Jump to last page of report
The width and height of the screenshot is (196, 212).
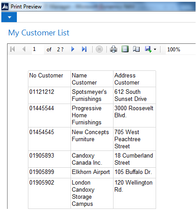pyautogui.click(x=84, y=49)
